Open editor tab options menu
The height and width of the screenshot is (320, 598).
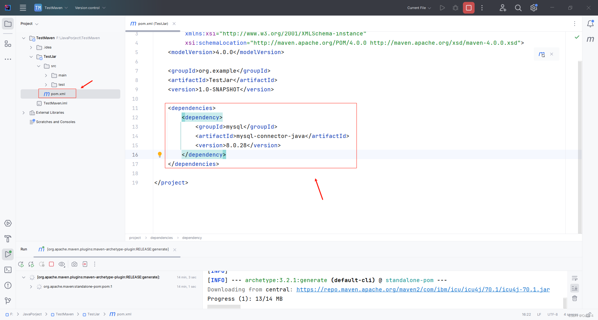(575, 24)
